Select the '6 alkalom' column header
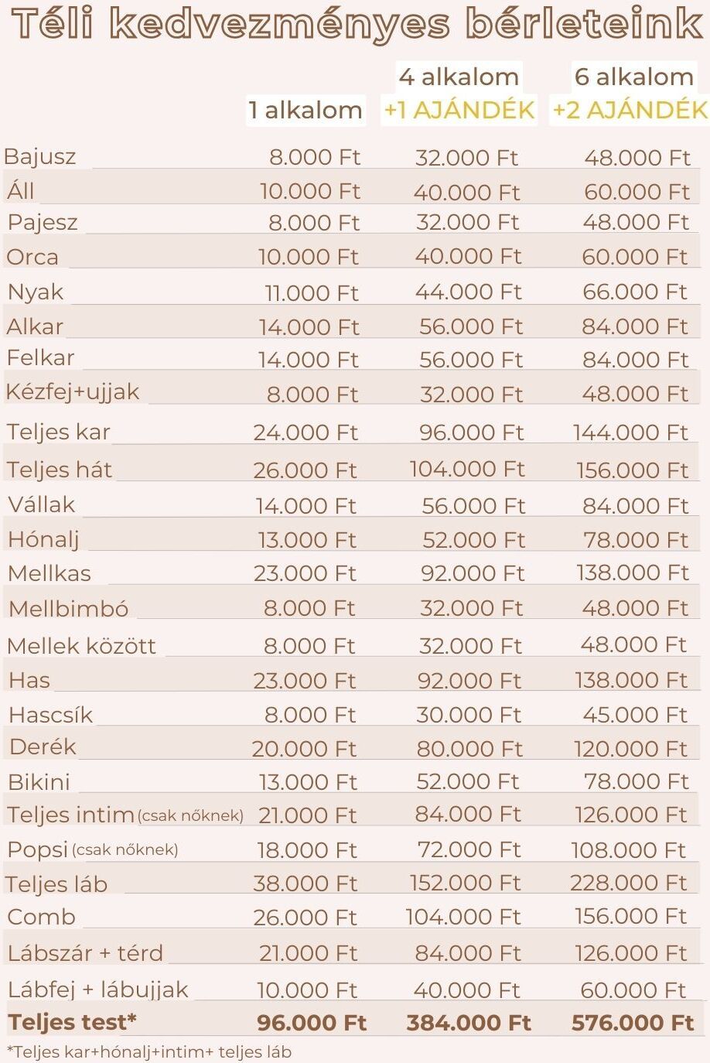This screenshot has height=1063, width=710. tap(633, 77)
